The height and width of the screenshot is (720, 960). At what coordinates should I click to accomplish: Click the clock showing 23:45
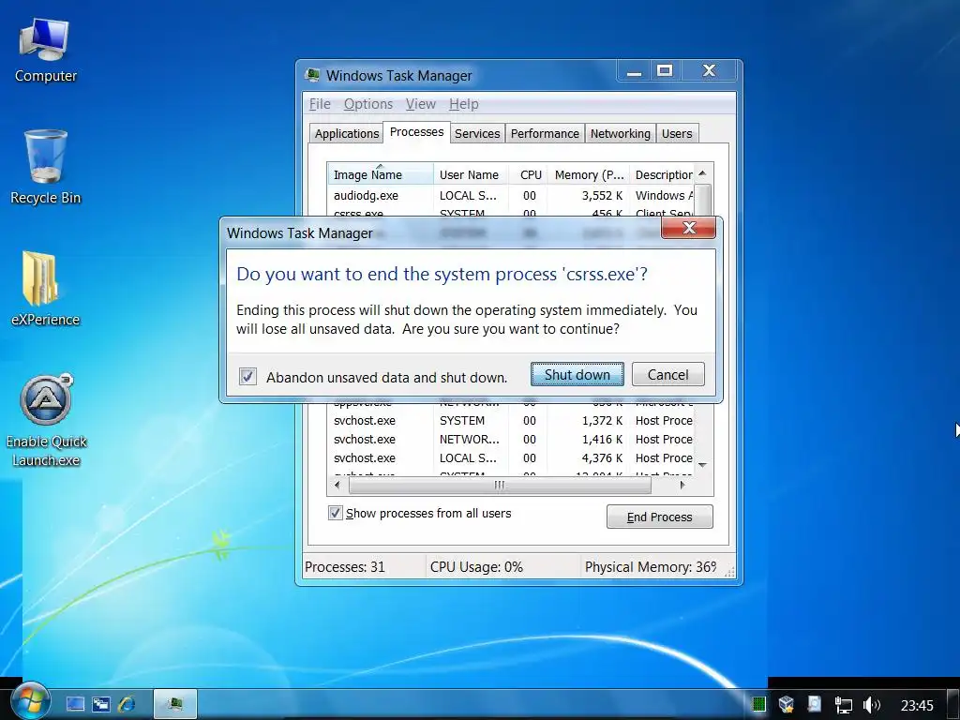(917, 706)
